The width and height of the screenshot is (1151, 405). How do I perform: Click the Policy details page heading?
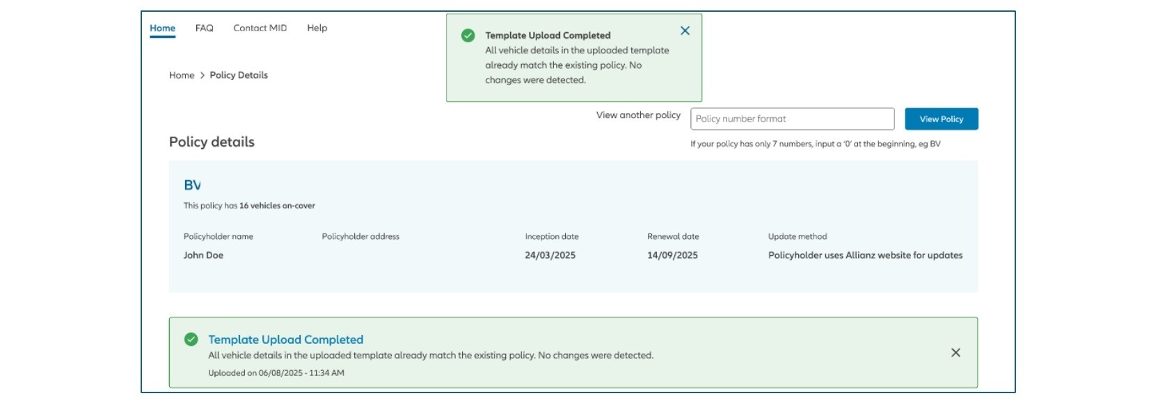click(212, 142)
